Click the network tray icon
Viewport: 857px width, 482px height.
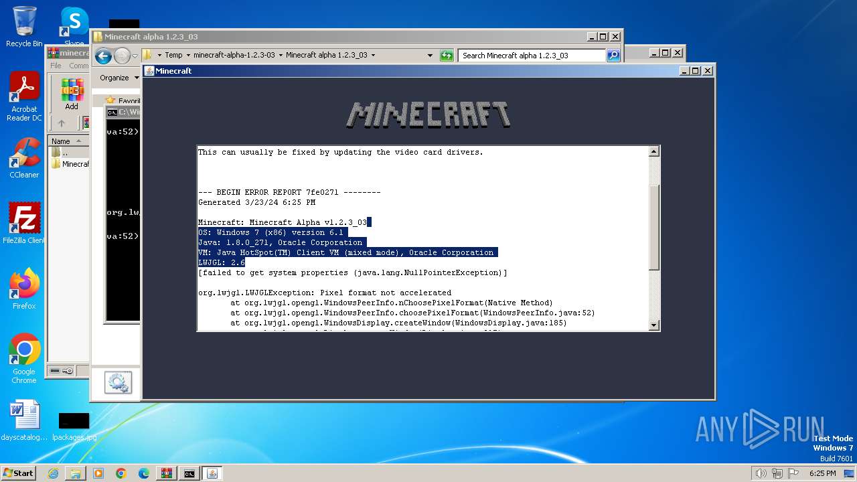pos(777,473)
